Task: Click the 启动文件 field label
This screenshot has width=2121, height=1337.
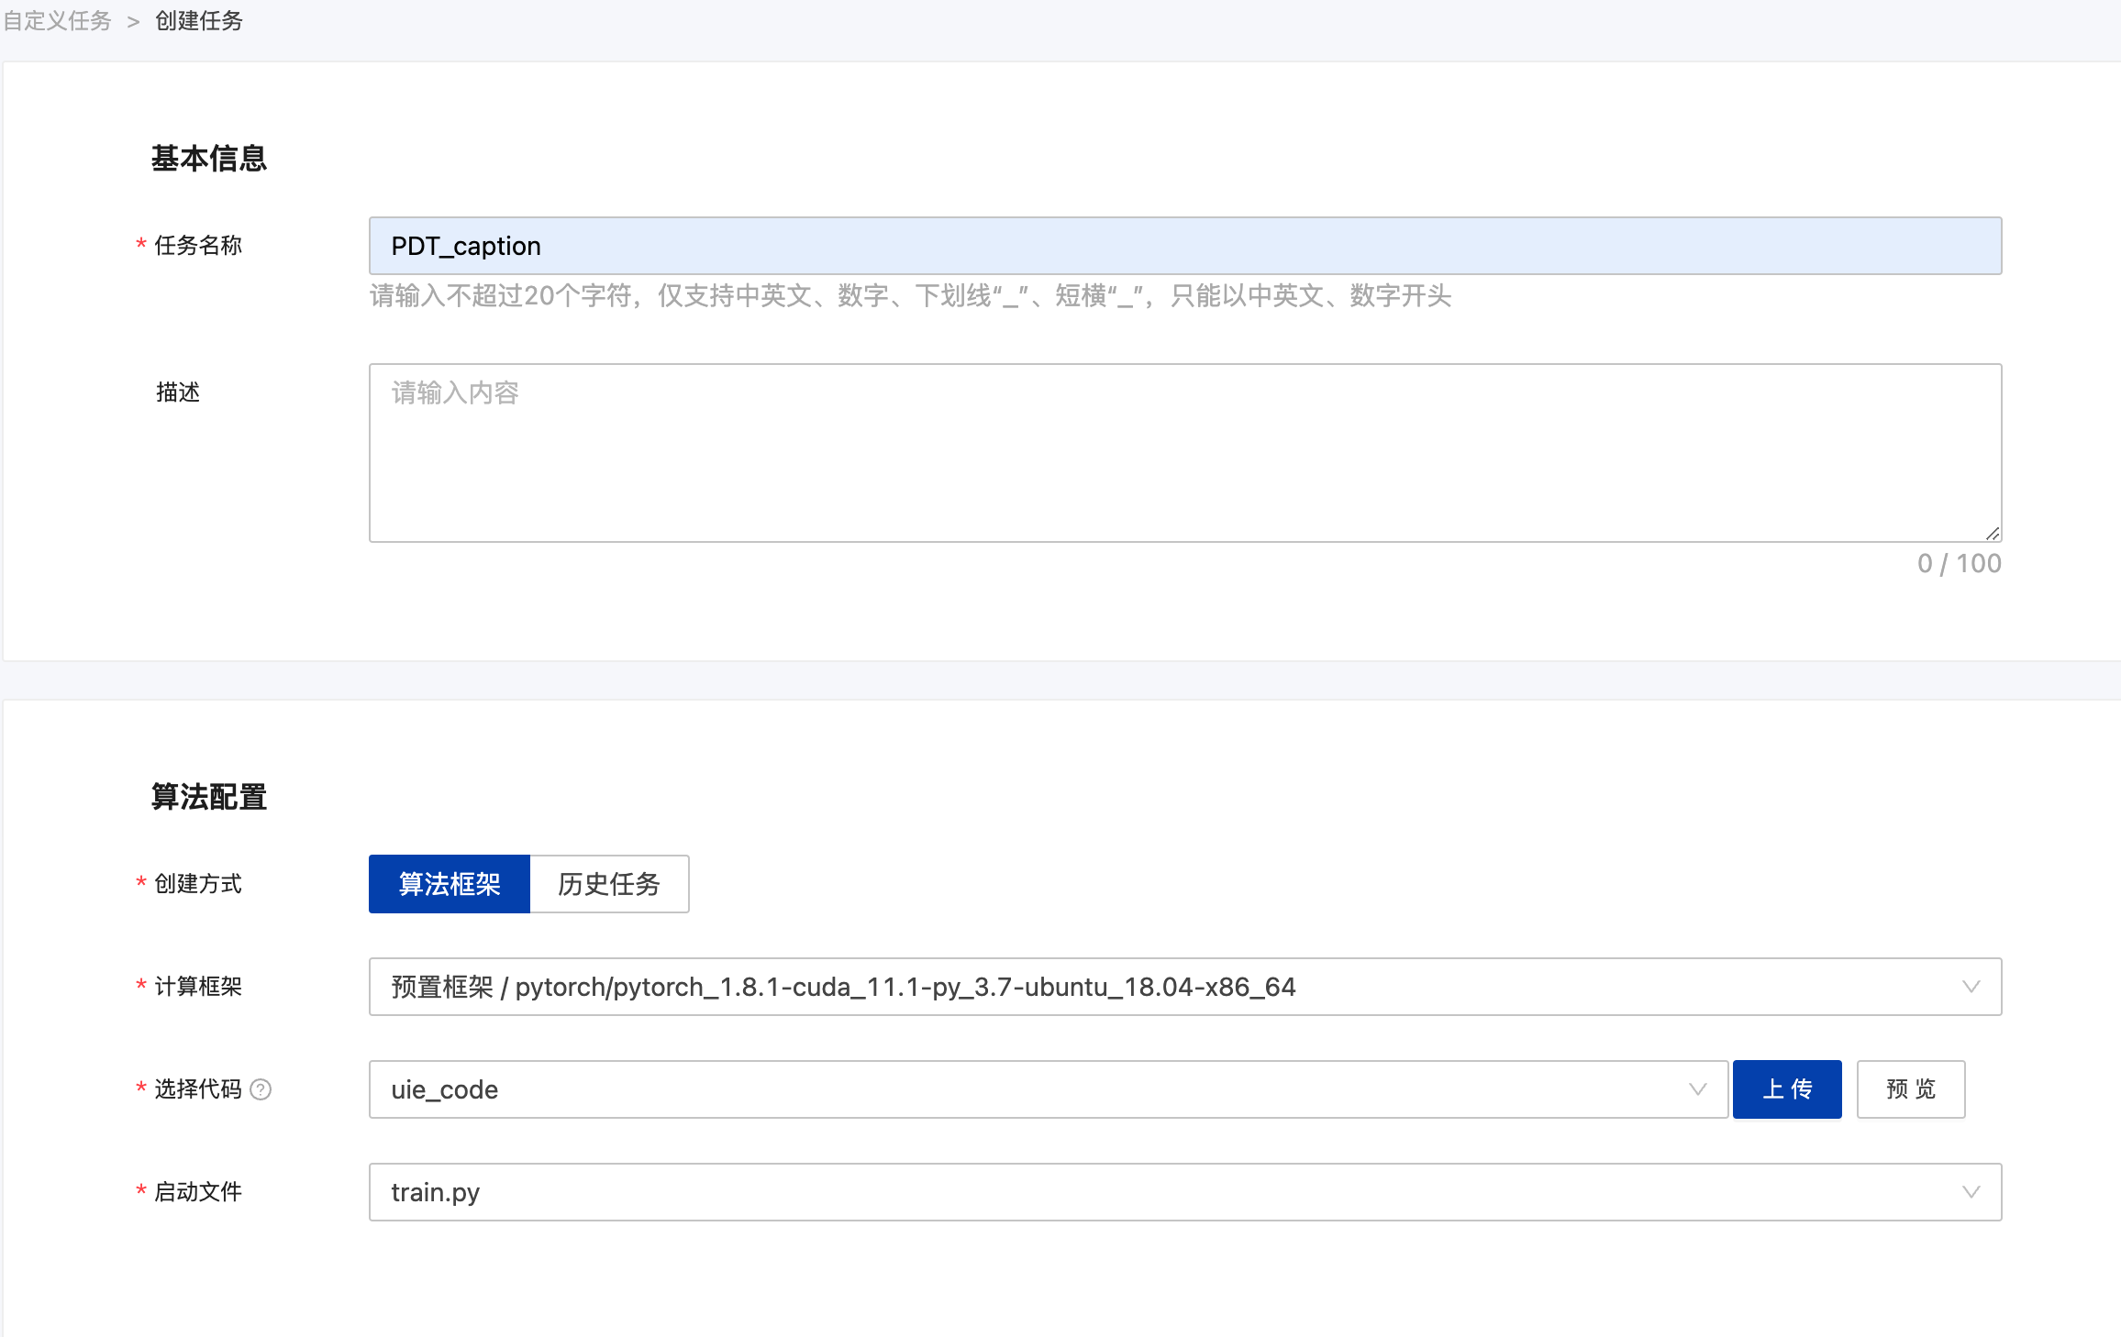Action: pyautogui.click(x=198, y=1192)
